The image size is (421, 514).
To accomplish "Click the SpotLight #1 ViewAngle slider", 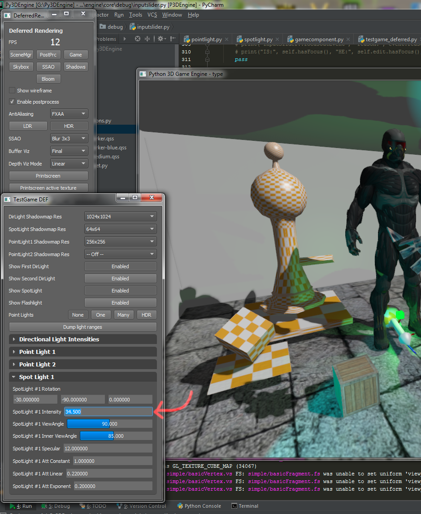I will 110,424.
